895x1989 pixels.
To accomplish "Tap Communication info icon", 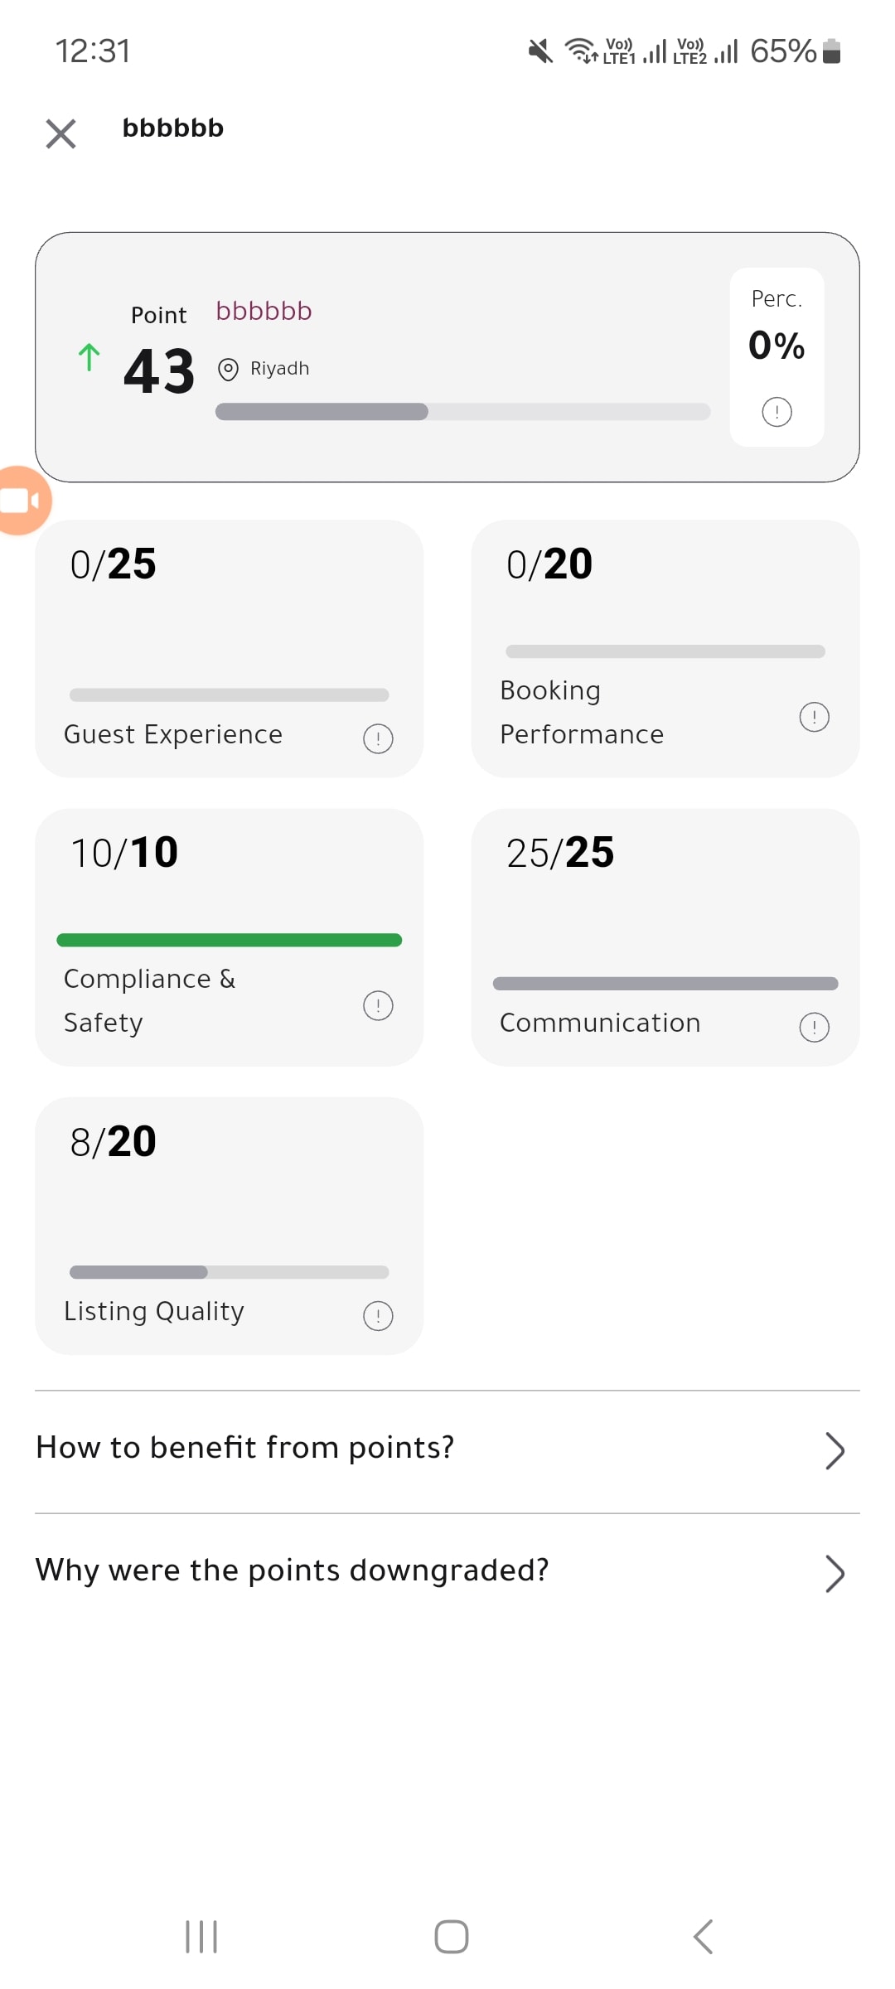I will [814, 1027].
